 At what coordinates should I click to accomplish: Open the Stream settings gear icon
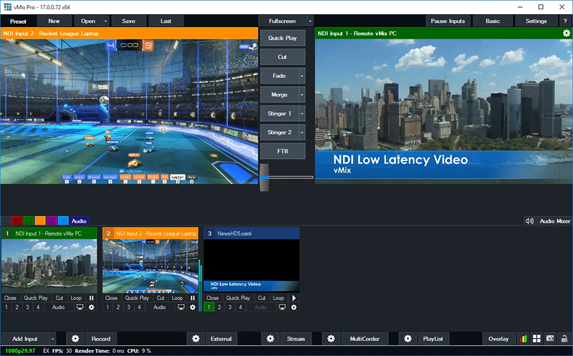click(270, 339)
